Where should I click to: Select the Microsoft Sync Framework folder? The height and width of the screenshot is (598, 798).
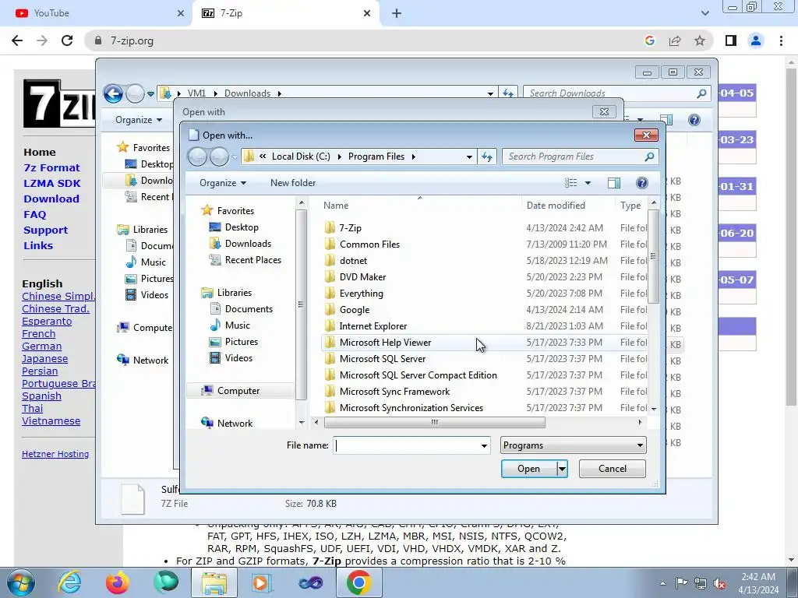(x=394, y=391)
